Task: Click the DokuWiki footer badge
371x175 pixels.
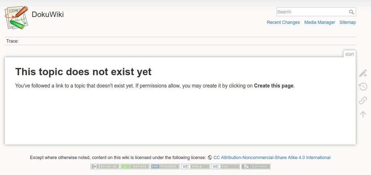Action: point(256,167)
